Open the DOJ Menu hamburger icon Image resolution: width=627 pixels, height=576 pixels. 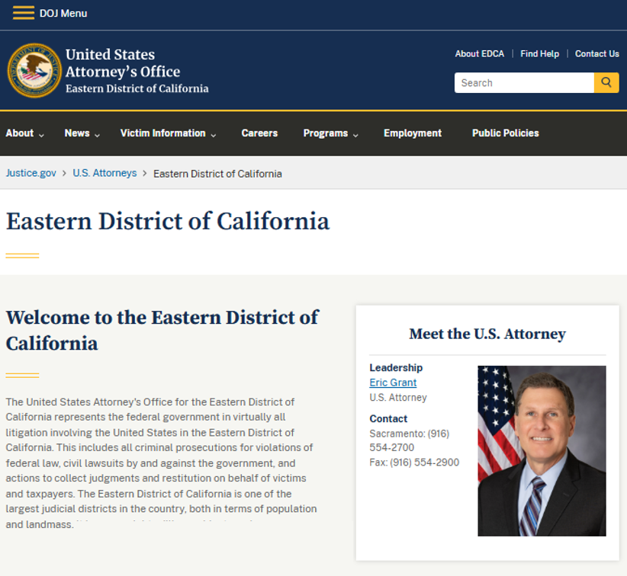click(23, 13)
